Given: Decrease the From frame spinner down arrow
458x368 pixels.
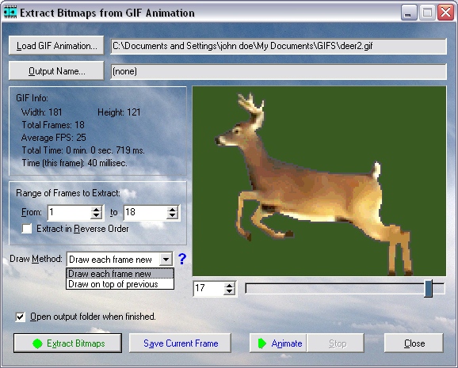Looking at the screenshot, I should click(x=96, y=216).
